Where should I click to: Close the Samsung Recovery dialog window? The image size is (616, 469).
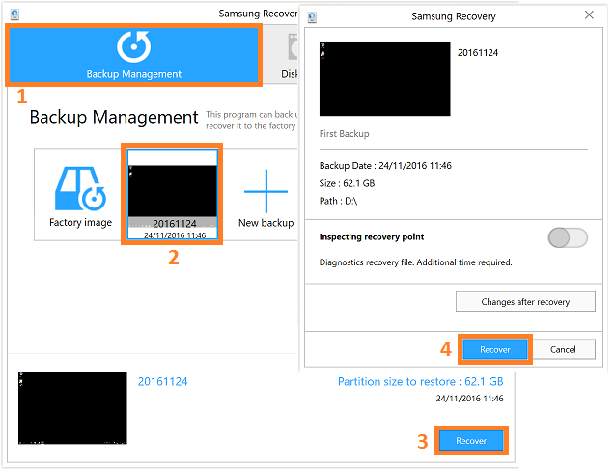[589, 14]
